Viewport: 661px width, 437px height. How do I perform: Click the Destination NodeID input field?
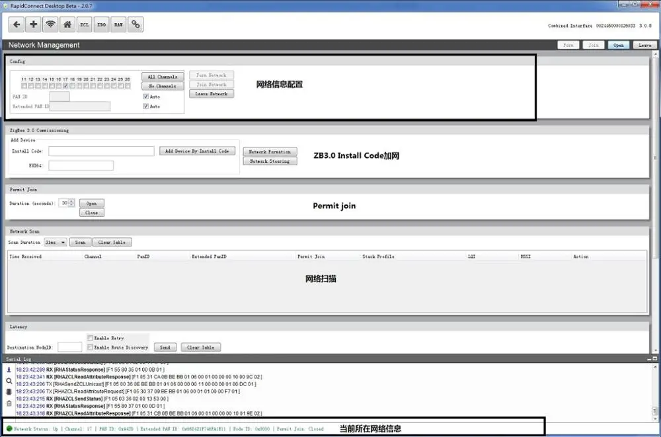click(69, 347)
